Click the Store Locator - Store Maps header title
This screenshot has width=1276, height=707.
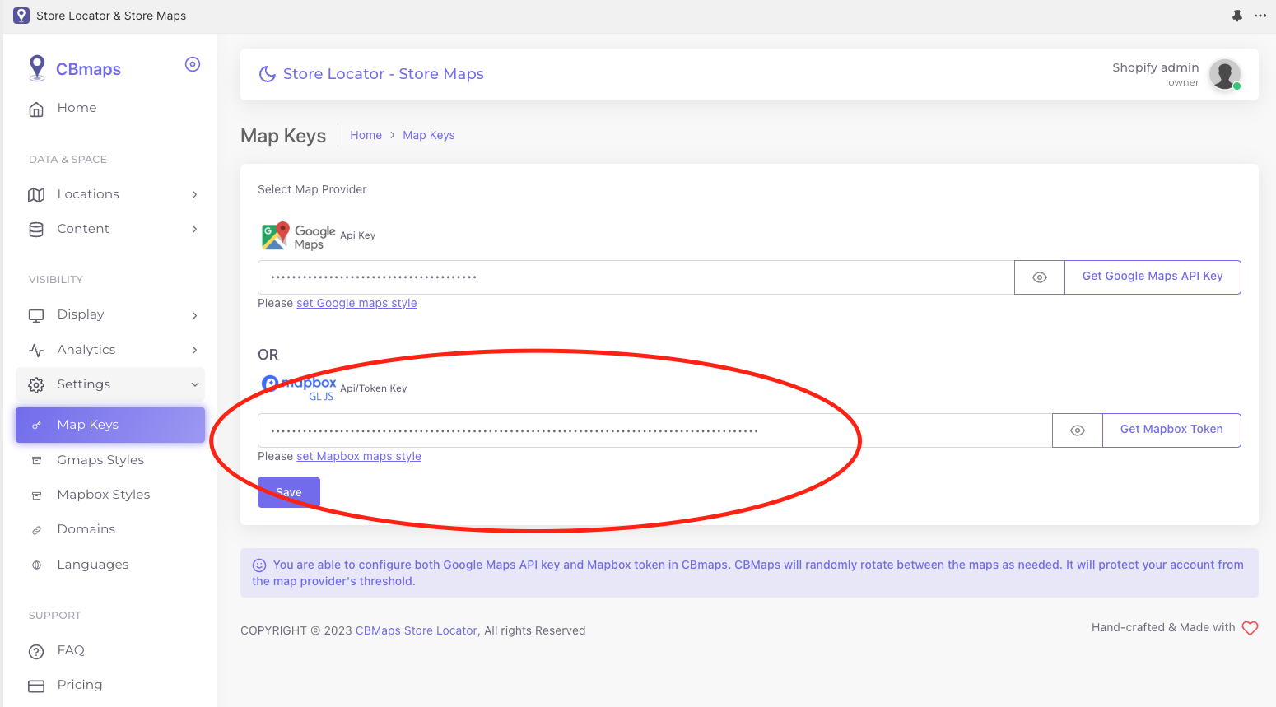point(384,74)
